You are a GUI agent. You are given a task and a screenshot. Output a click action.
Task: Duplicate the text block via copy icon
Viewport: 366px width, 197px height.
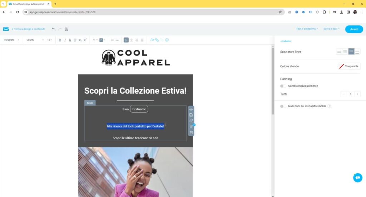pyautogui.click(x=191, y=121)
